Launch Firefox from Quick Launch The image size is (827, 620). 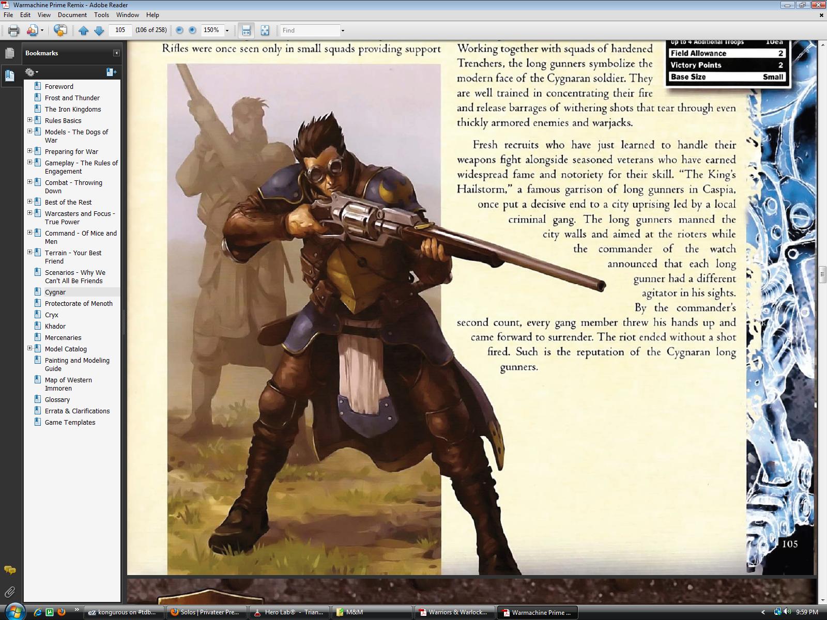coord(62,612)
